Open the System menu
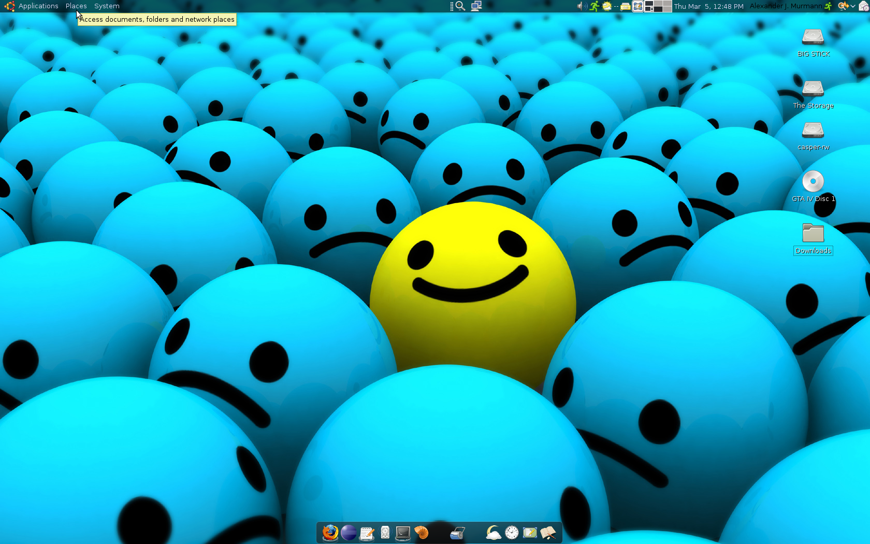 pyautogui.click(x=107, y=6)
